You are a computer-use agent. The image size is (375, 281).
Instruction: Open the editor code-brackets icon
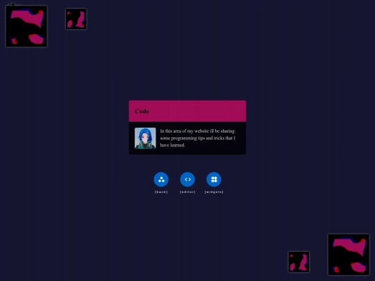187,179
